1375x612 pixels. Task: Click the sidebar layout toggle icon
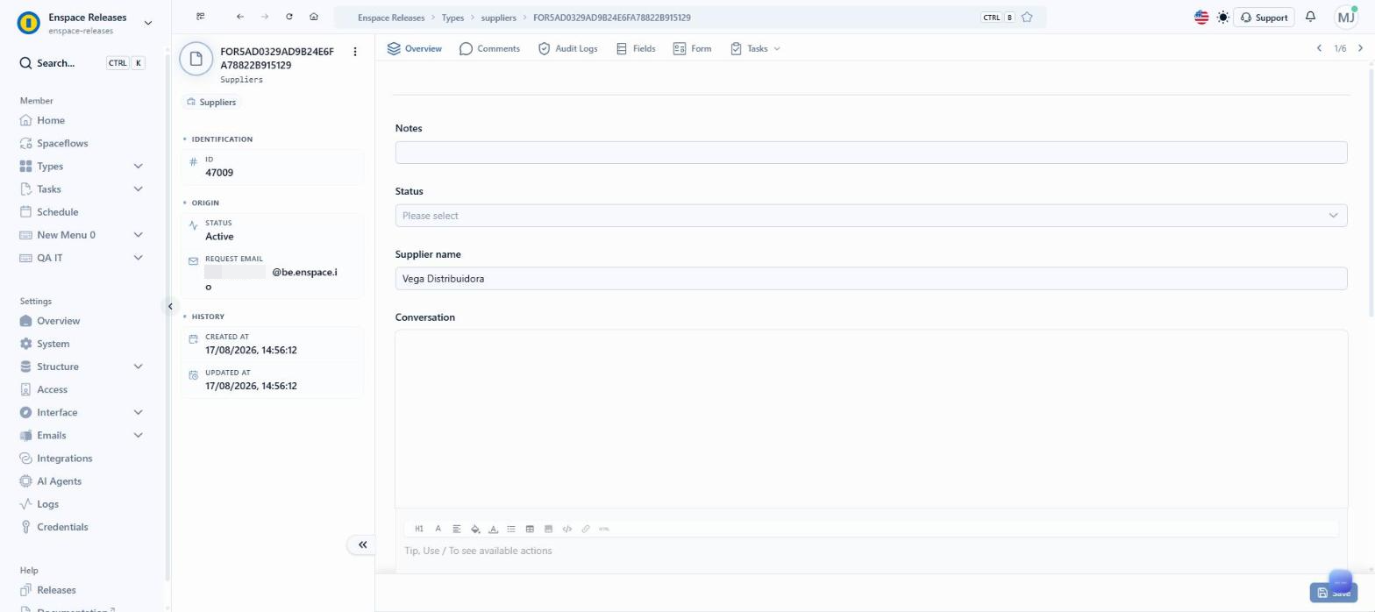coord(201,17)
